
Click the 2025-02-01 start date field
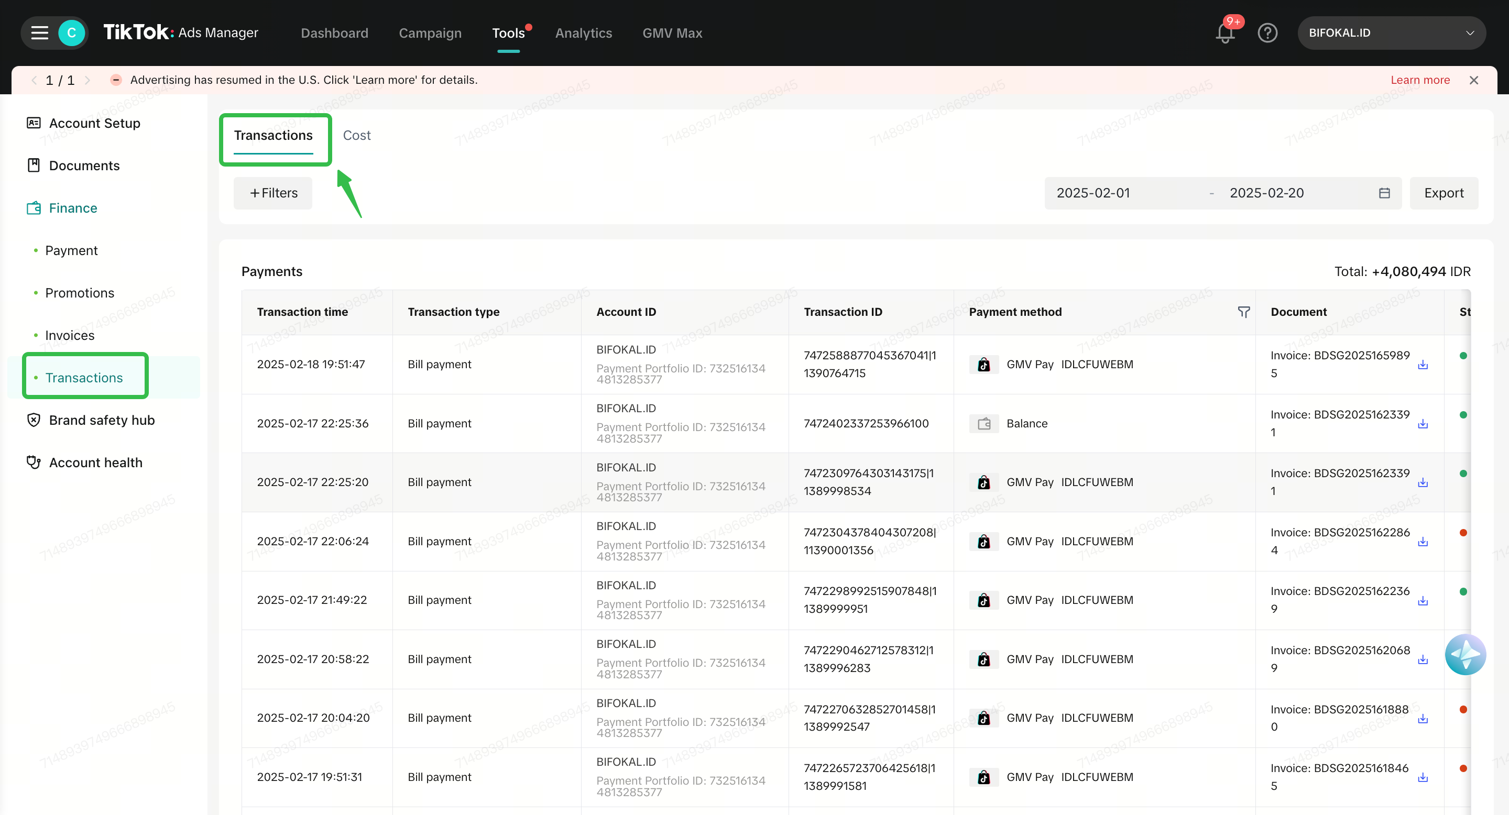[x=1093, y=193]
